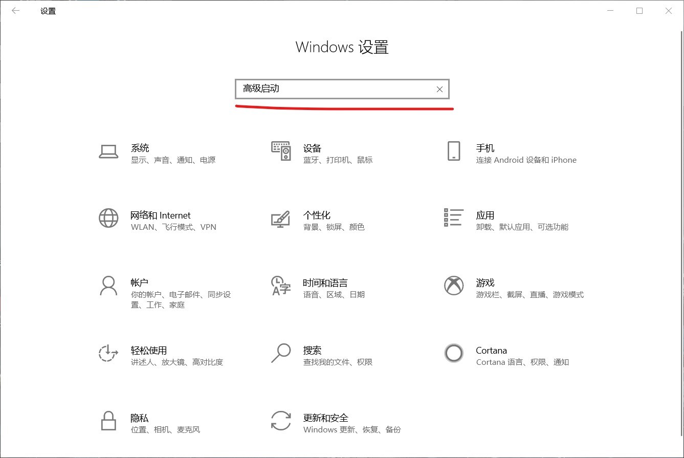Click the text 连接 Android 设备和 iPhone
This screenshot has width=684, height=458.
click(526, 160)
